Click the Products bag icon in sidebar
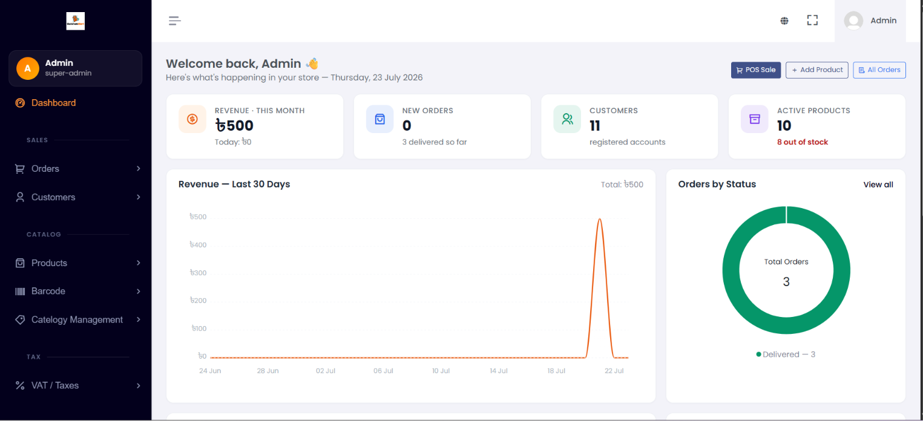This screenshot has width=923, height=421. [x=20, y=263]
